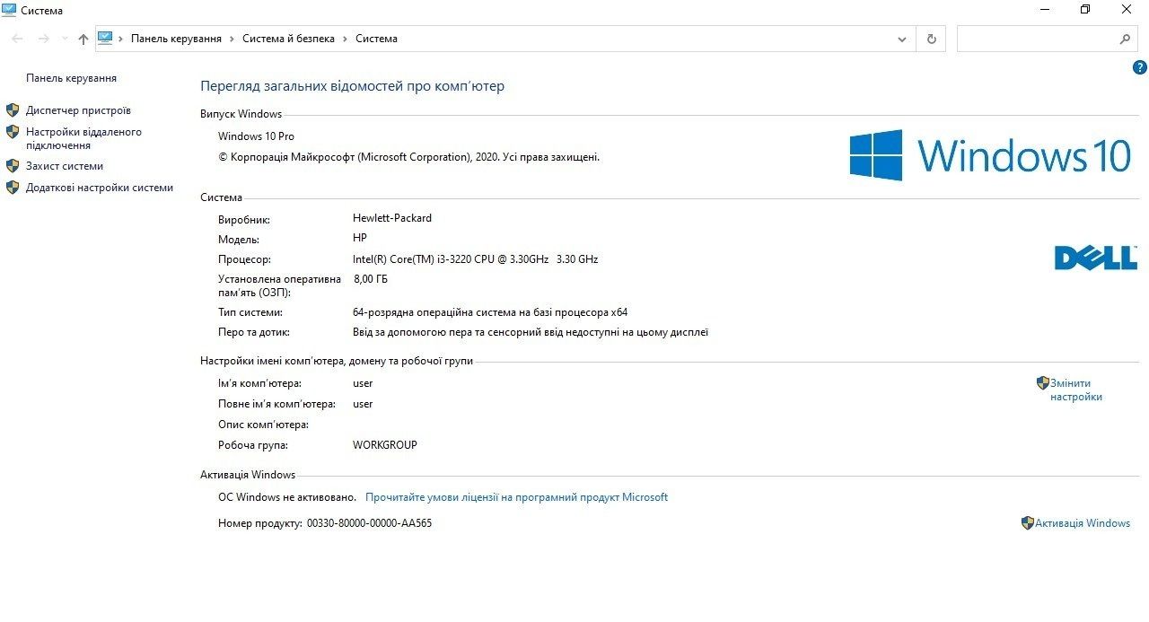1149x622 pixels.
Task: Open the Microsoft license terms link
Action: 516,497
